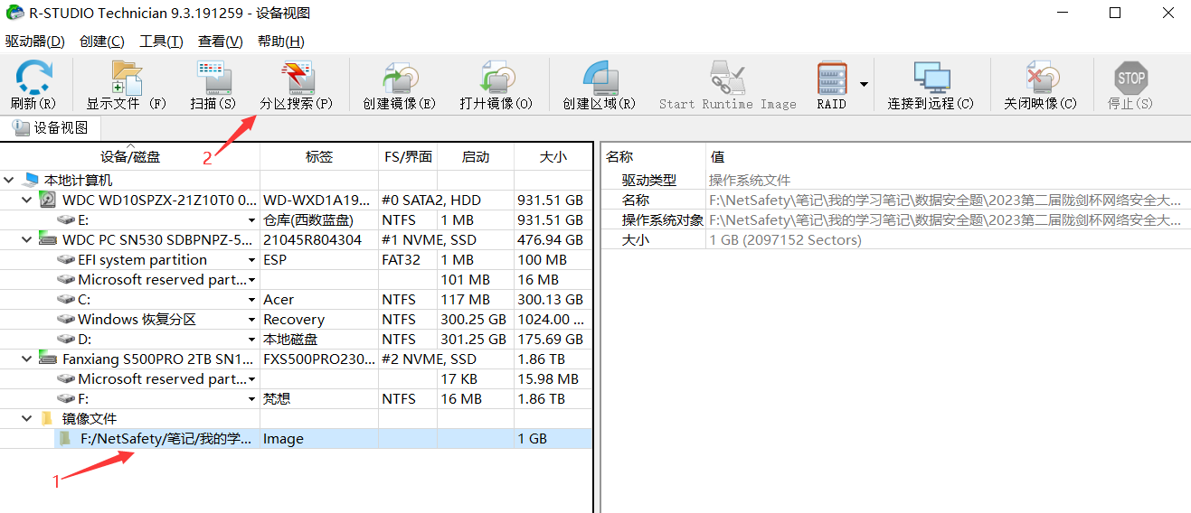Click the 刷新(R) refresh icon

point(33,78)
